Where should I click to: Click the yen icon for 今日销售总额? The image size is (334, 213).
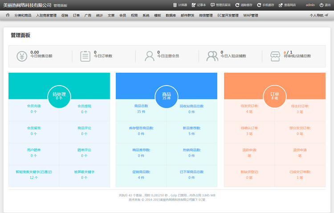pyautogui.click(x=22, y=56)
